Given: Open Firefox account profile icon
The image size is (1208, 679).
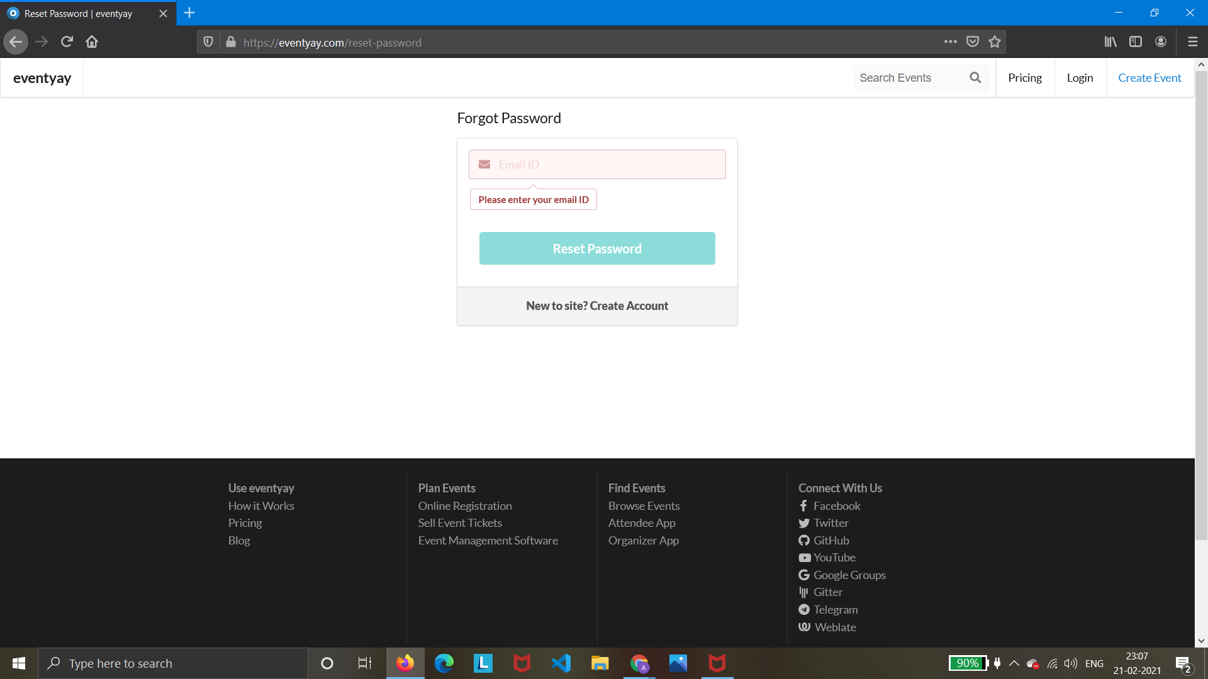Looking at the screenshot, I should tap(1161, 42).
